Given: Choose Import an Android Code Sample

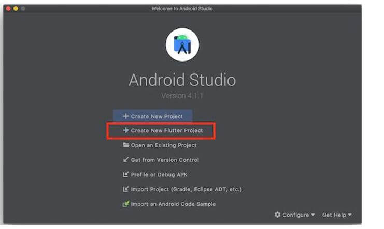Looking at the screenshot, I should point(169,204).
